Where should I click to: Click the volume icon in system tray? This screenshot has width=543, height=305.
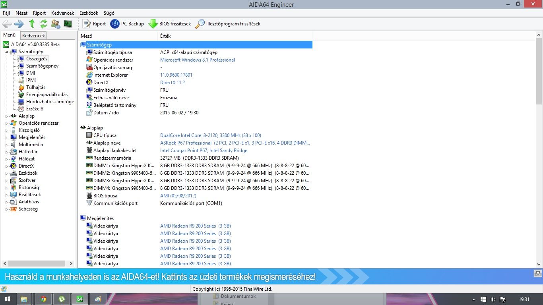click(x=493, y=299)
